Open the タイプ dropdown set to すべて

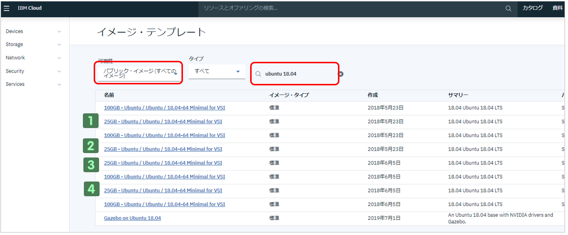pyautogui.click(x=217, y=71)
